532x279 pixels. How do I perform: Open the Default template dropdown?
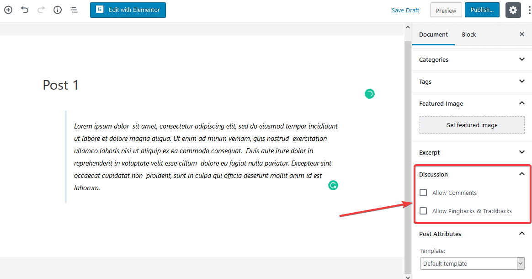tap(472, 263)
